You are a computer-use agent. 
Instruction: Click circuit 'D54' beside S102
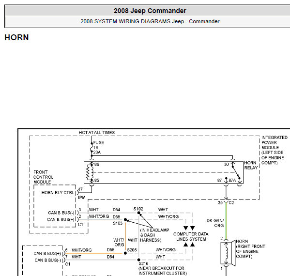116,210
